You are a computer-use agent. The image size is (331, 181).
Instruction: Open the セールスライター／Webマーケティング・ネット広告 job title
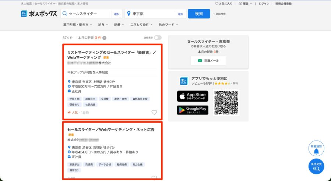point(111,129)
